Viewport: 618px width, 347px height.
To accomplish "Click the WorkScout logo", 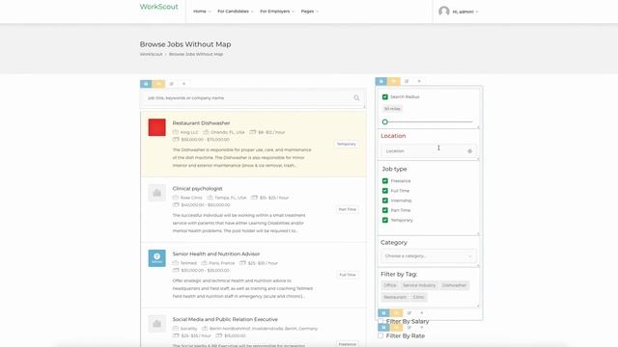I will (158, 7).
